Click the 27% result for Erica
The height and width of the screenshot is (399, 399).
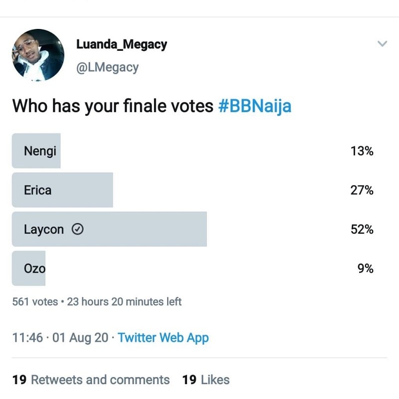[x=362, y=190]
